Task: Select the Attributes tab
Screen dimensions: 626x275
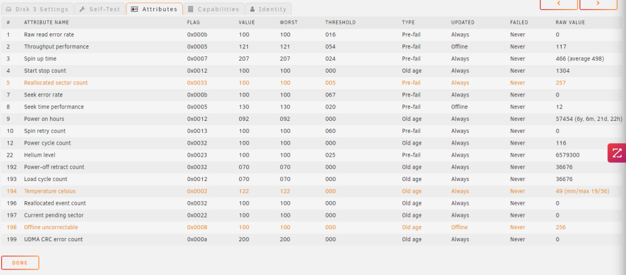Action: tap(154, 9)
